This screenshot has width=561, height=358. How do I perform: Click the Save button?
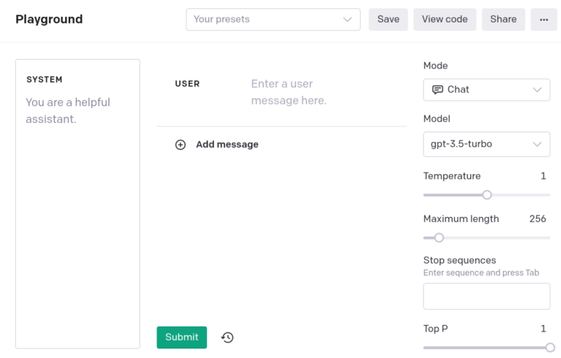click(388, 19)
